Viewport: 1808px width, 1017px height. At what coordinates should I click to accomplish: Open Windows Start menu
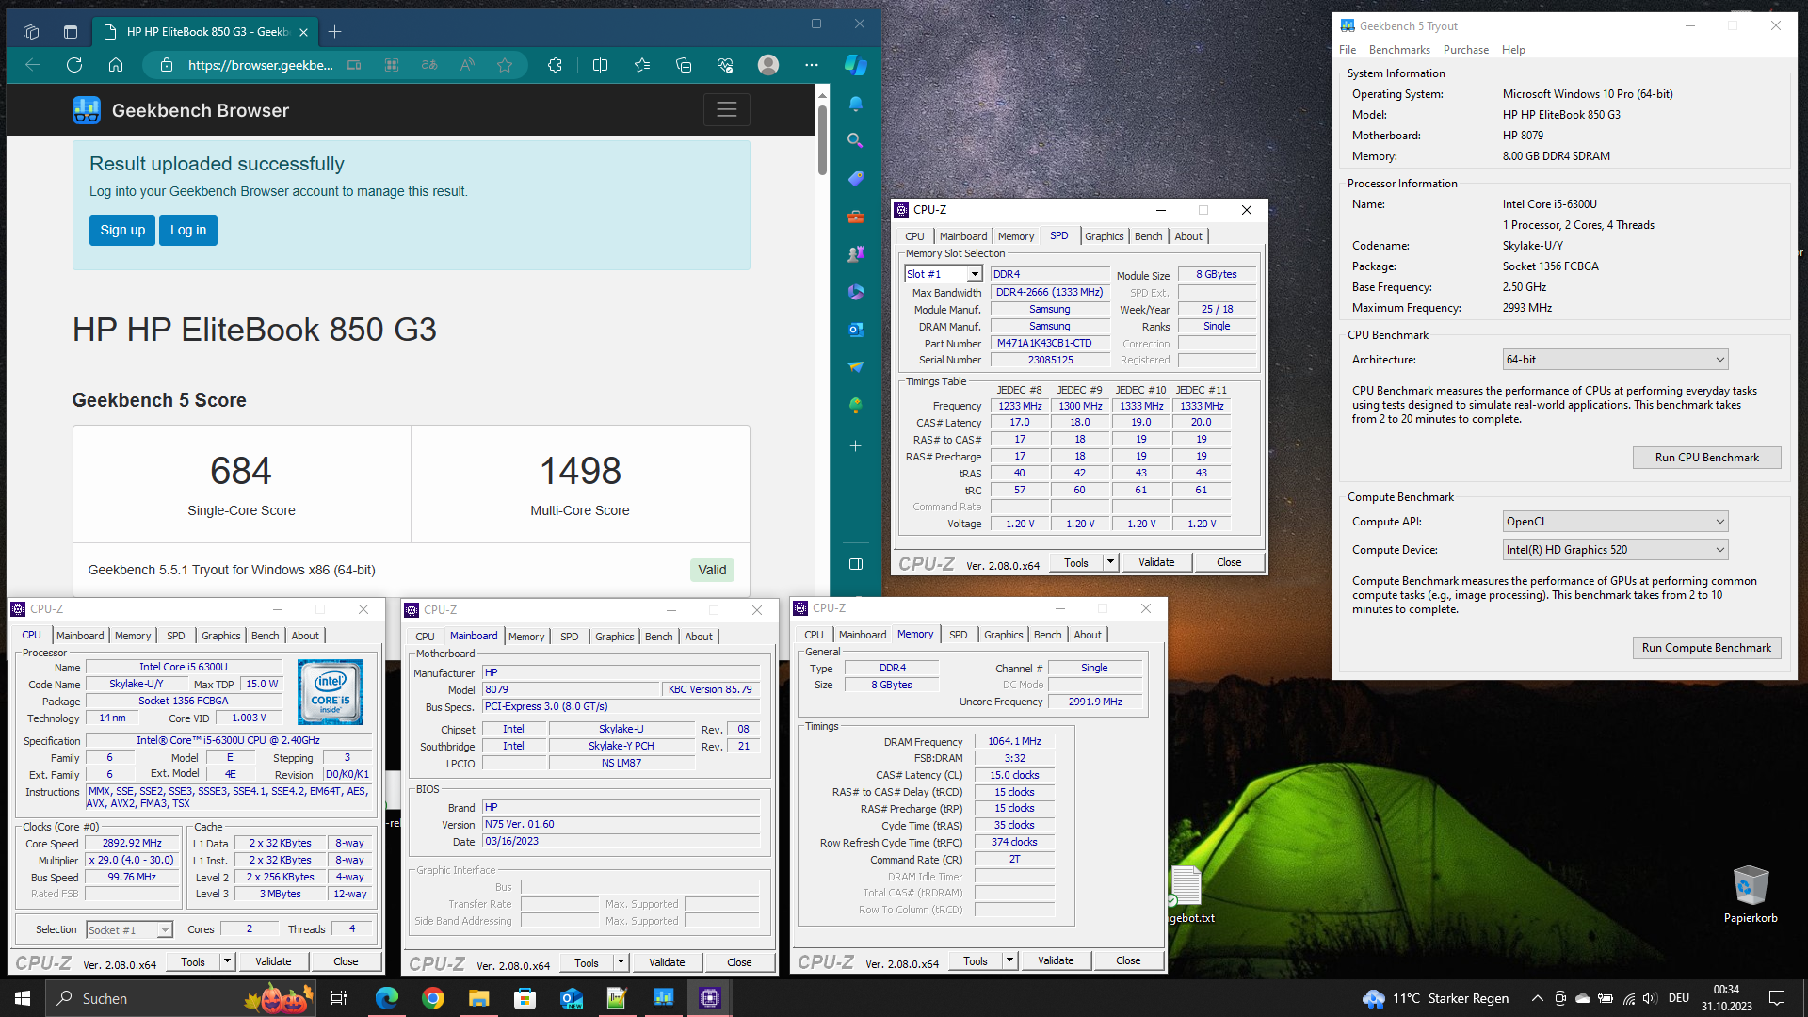23,998
